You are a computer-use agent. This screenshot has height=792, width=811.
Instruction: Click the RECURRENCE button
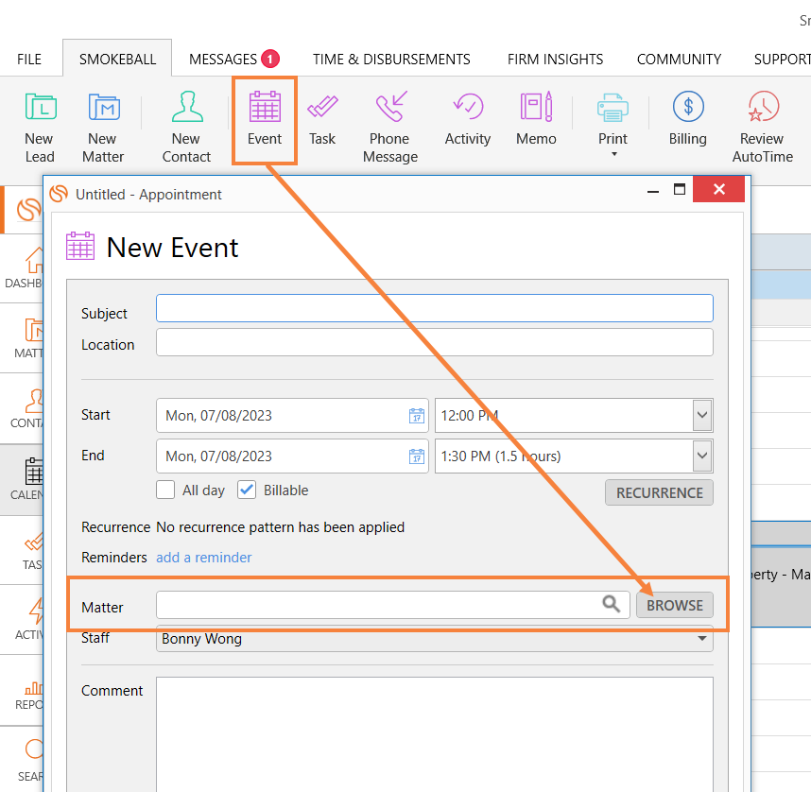(x=660, y=492)
